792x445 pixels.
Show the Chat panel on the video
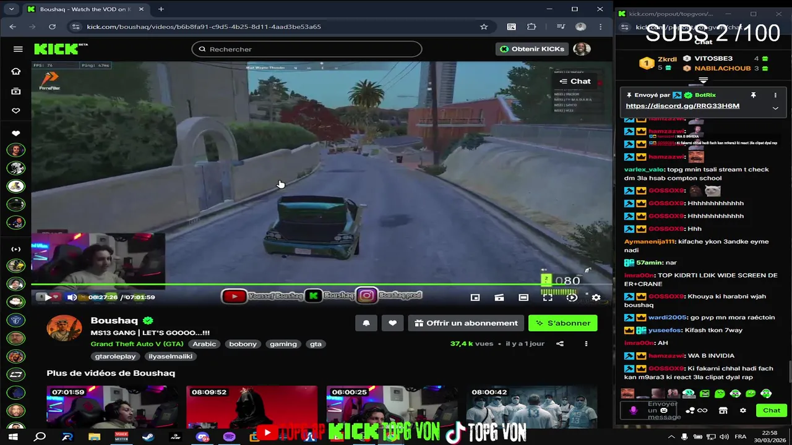[575, 81]
